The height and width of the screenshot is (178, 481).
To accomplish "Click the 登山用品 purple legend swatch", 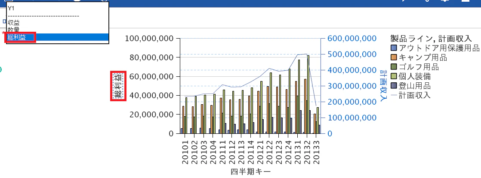I will click(x=394, y=85).
